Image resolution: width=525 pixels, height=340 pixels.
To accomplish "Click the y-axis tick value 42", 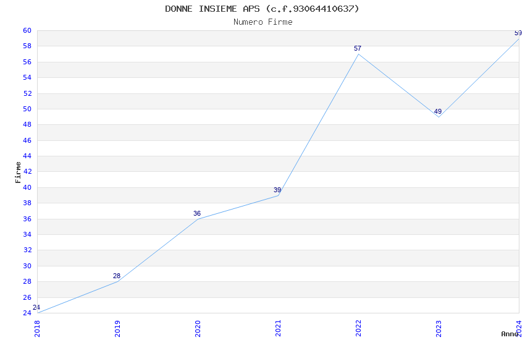I will pyautogui.click(x=27, y=171).
